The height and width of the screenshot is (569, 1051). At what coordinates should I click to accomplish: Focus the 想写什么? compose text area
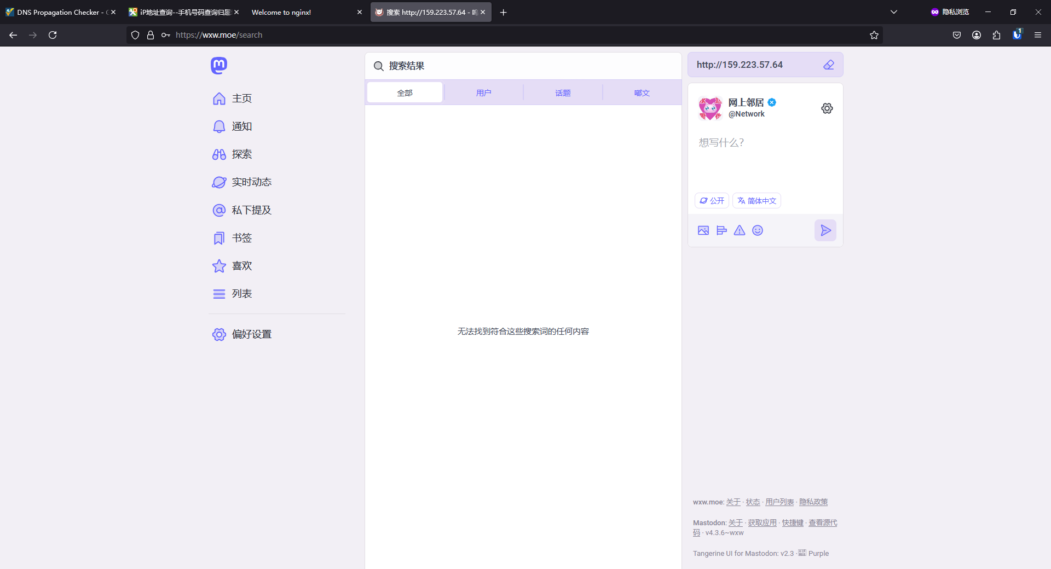765,159
